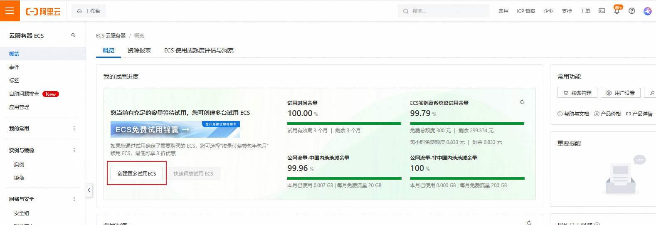656x225 pixels.
Task: Collapse the left sidebar with the arrow handle
Action: tap(89, 190)
